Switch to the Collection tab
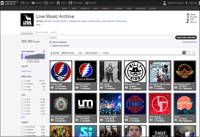200x137 pixels. pos(27,32)
